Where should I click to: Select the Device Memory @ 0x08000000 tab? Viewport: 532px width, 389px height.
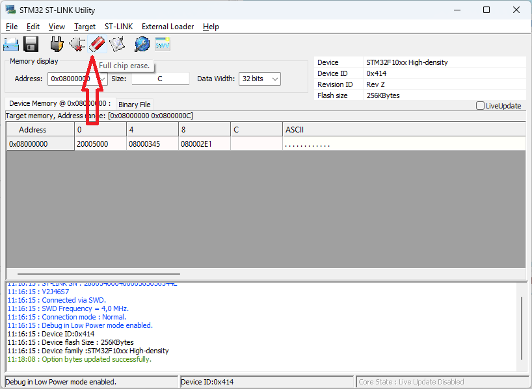tap(60, 103)
